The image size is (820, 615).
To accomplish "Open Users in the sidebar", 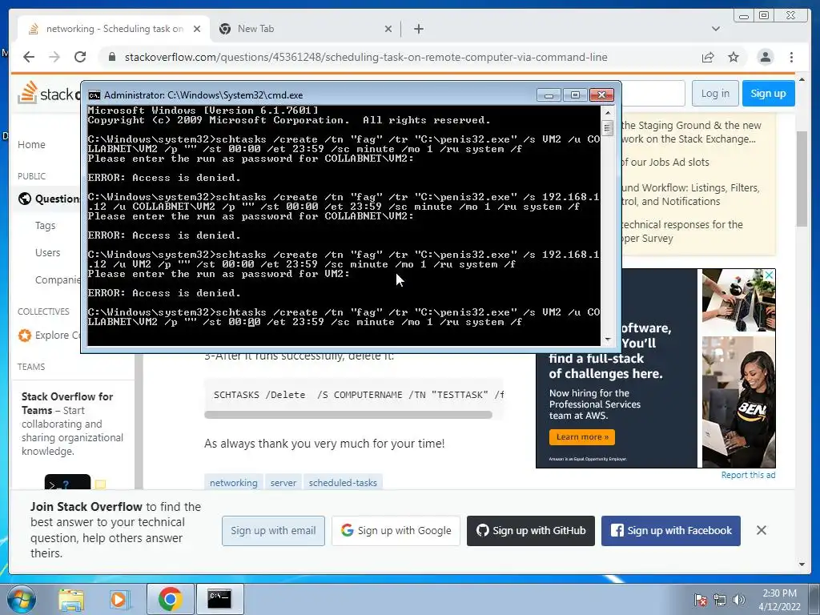I will coord(47,252).
